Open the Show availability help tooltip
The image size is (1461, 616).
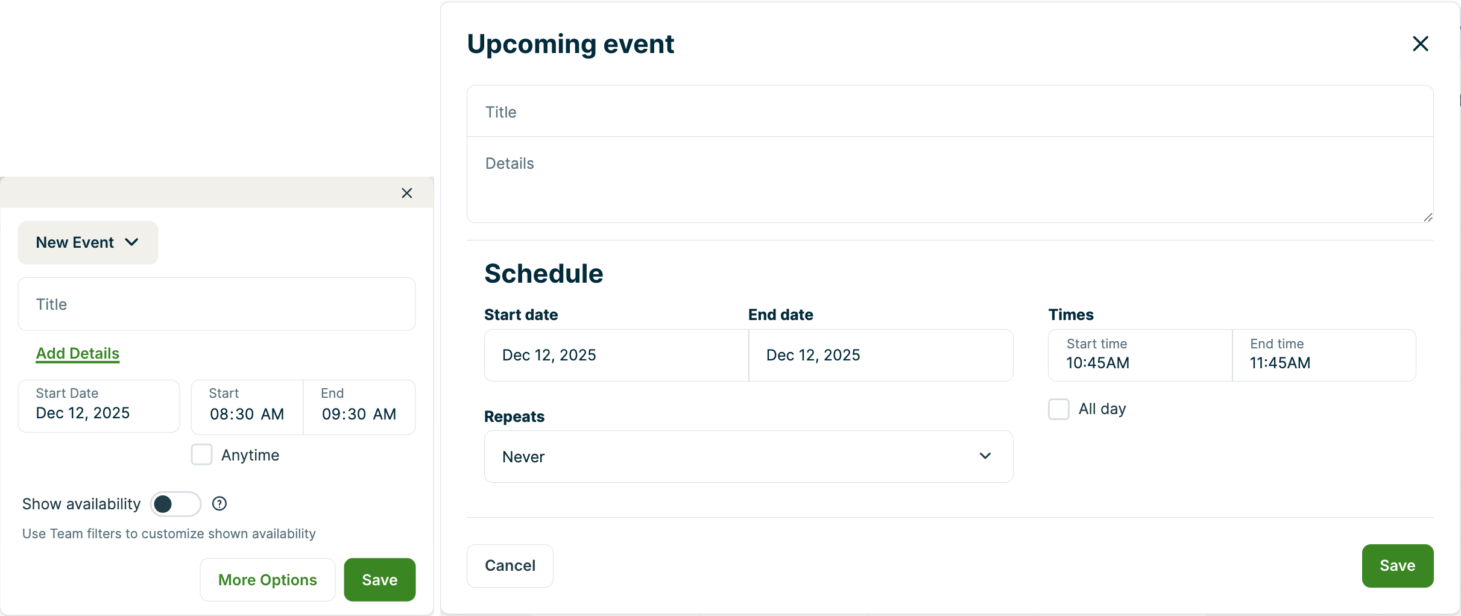pos(218,503)
